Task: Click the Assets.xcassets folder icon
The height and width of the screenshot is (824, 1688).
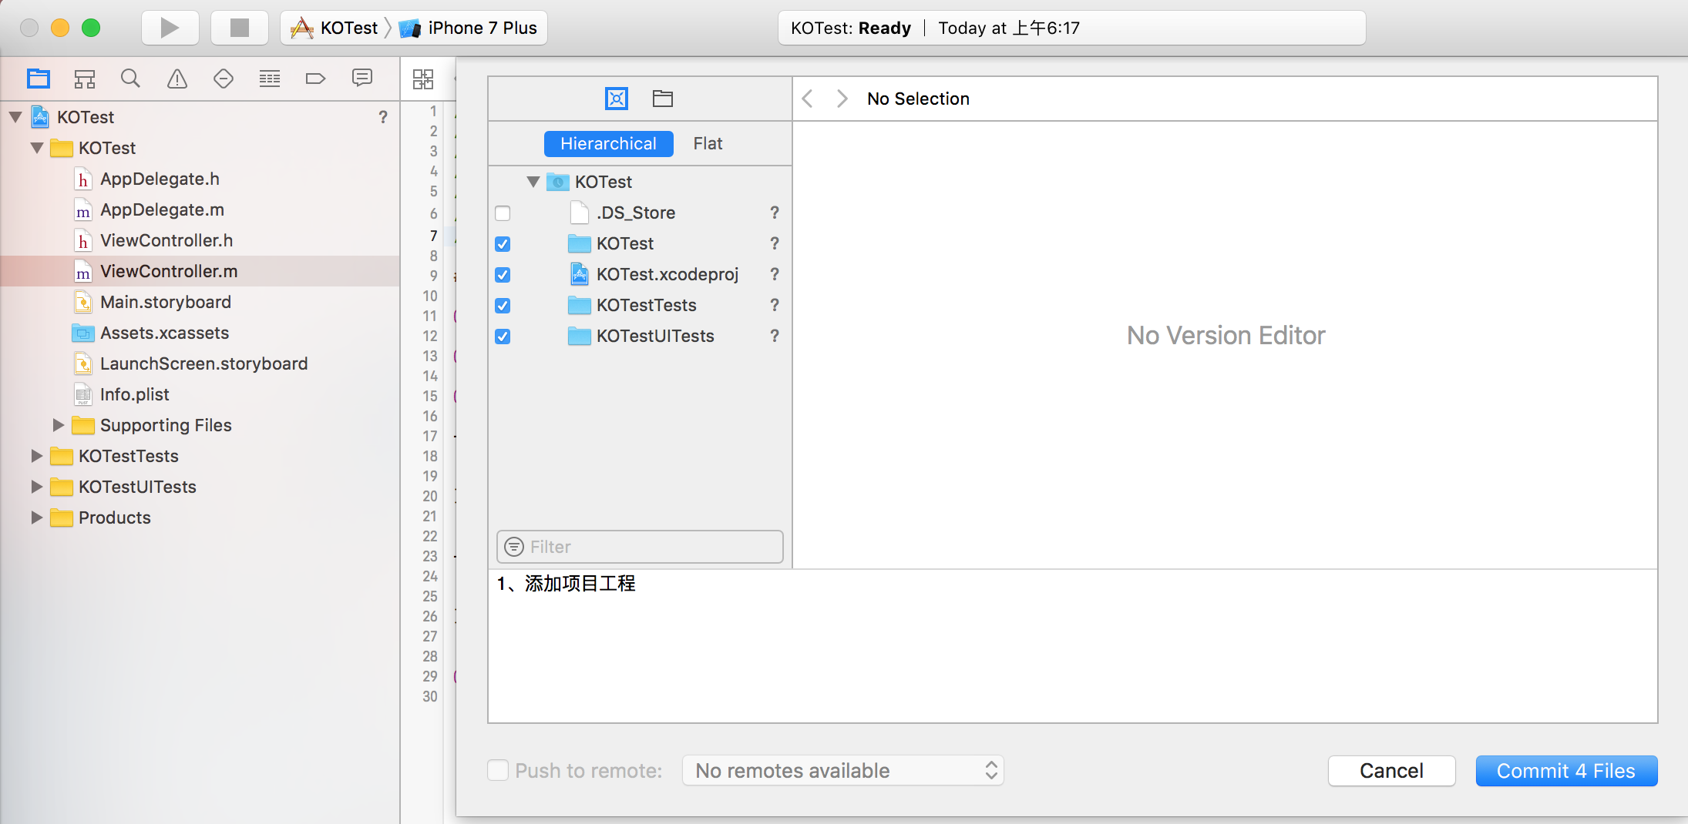Action: pyautogui.click(x=83, y=333)
